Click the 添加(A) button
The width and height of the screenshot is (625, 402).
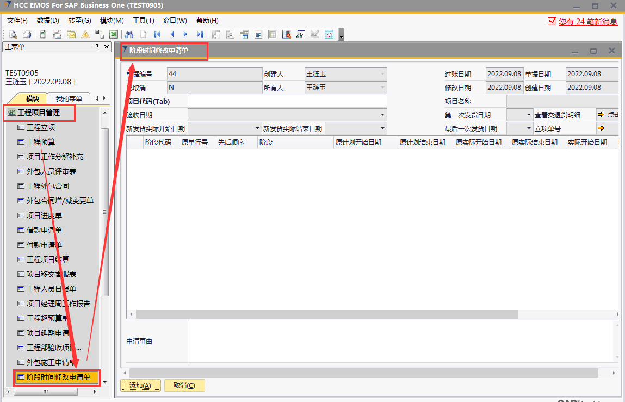point(140,385)
